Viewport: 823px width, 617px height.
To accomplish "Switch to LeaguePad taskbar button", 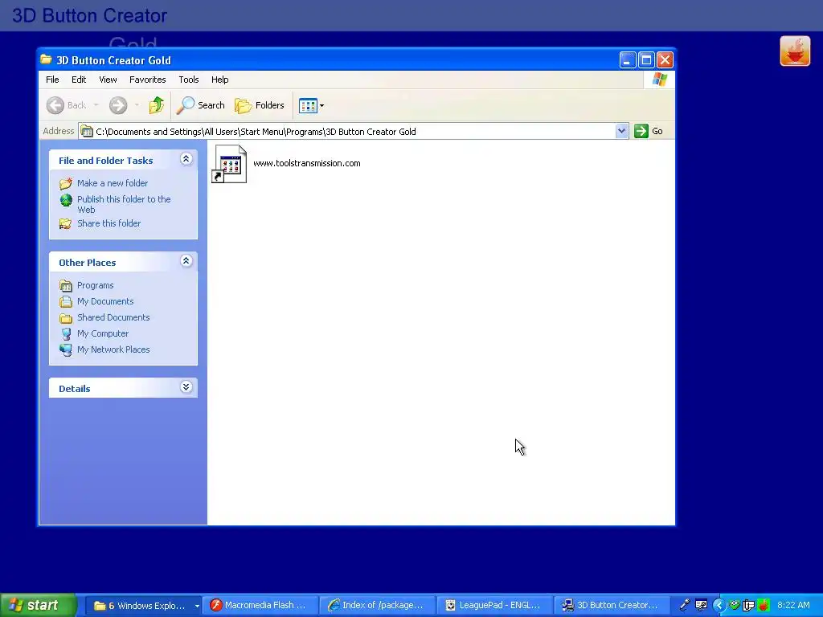I will tap(494, 606).
